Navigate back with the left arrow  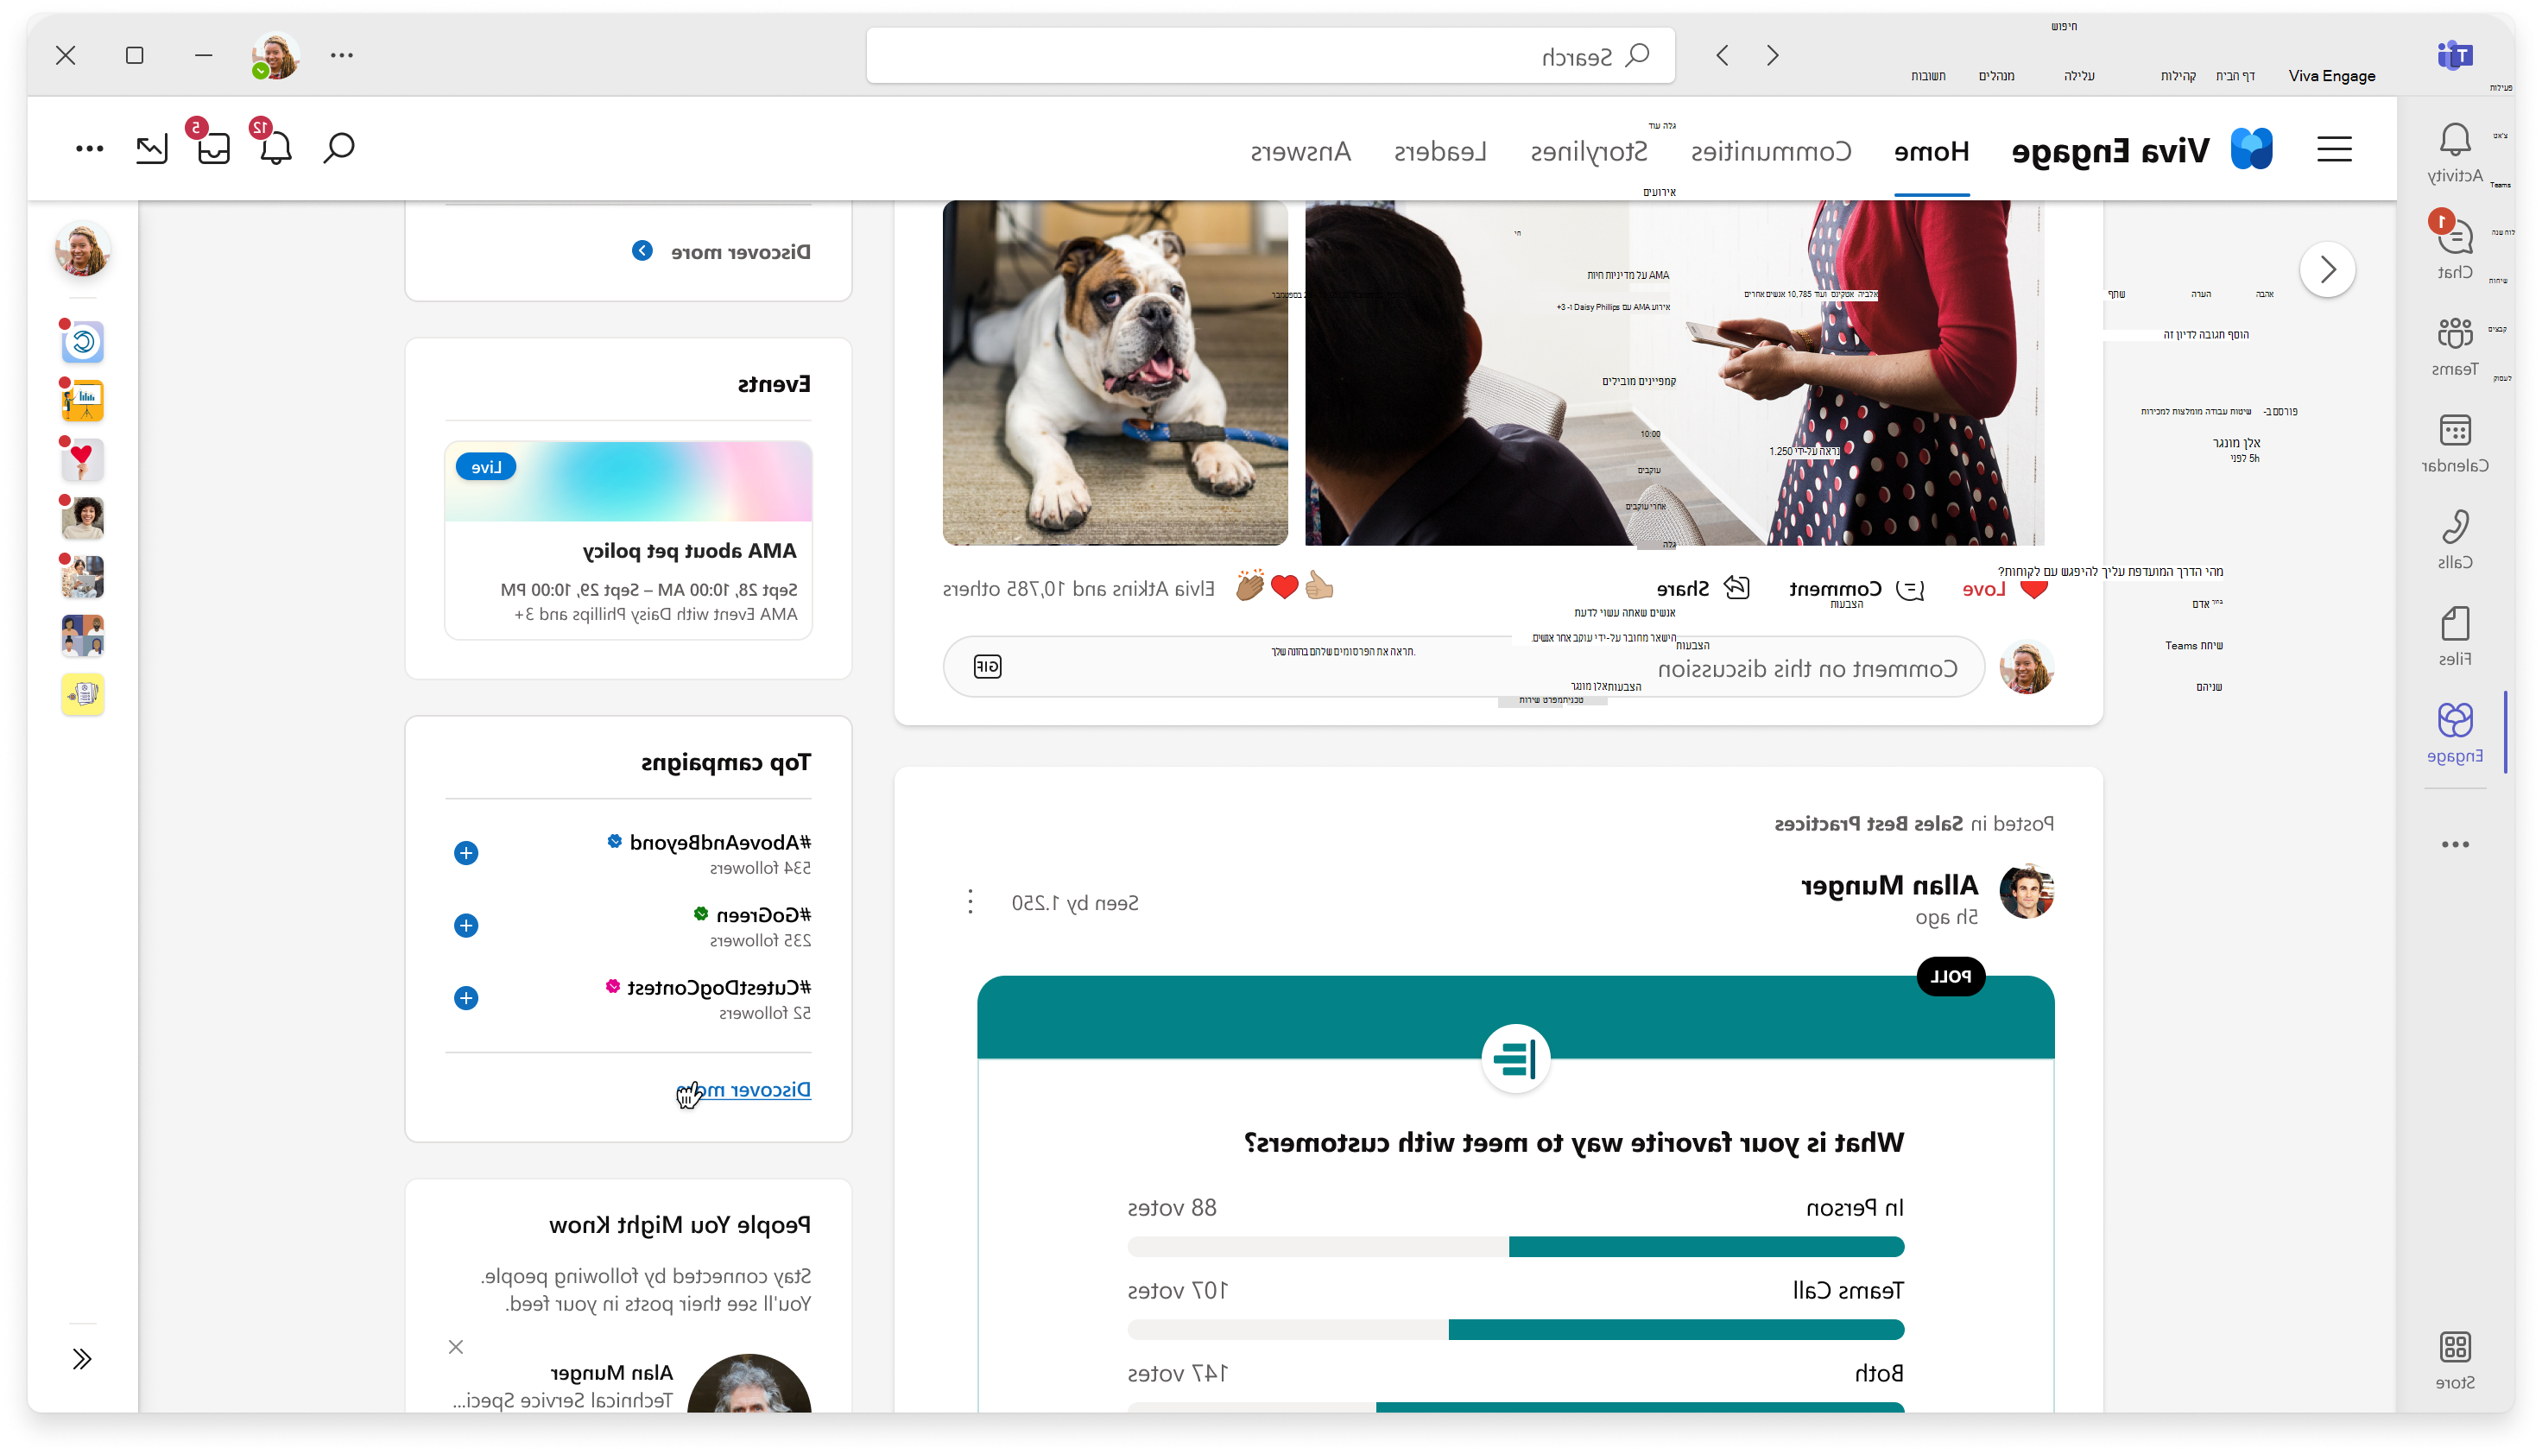1722,55
